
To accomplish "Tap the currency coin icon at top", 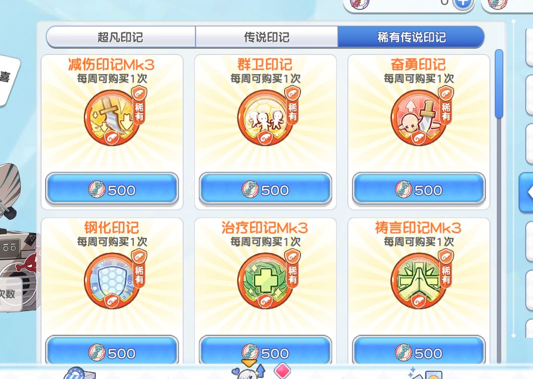I will [x=359, y=4].
